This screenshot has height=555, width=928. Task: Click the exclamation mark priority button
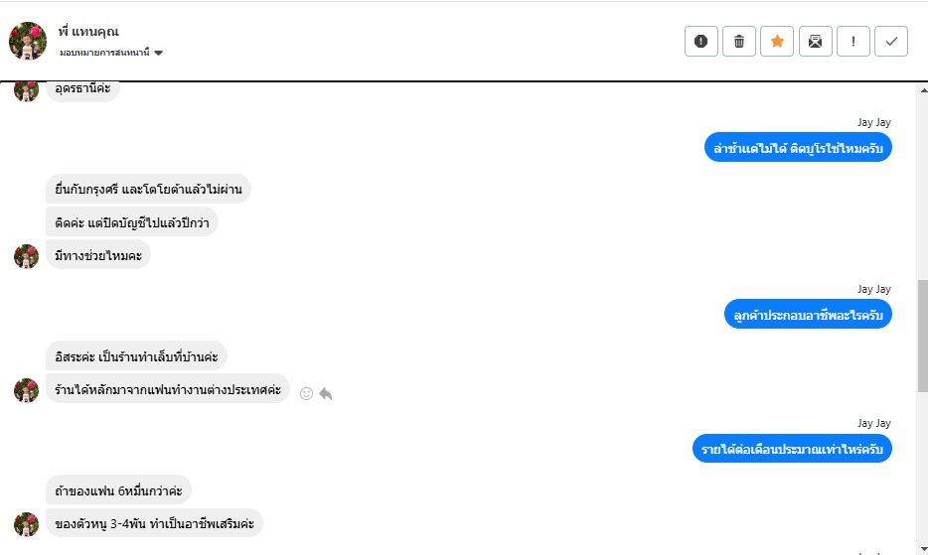tap(852, 42)
